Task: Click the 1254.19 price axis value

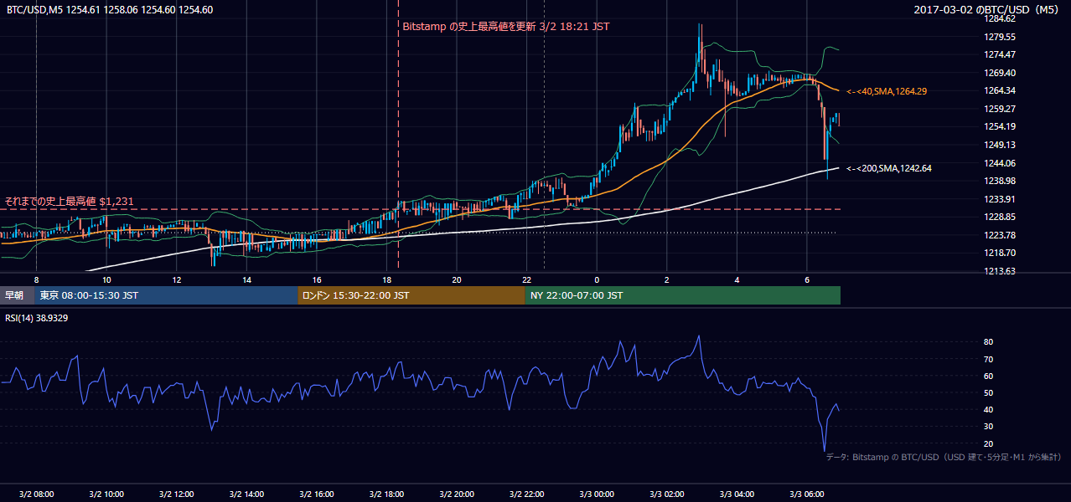Action: click(1001, 126)
